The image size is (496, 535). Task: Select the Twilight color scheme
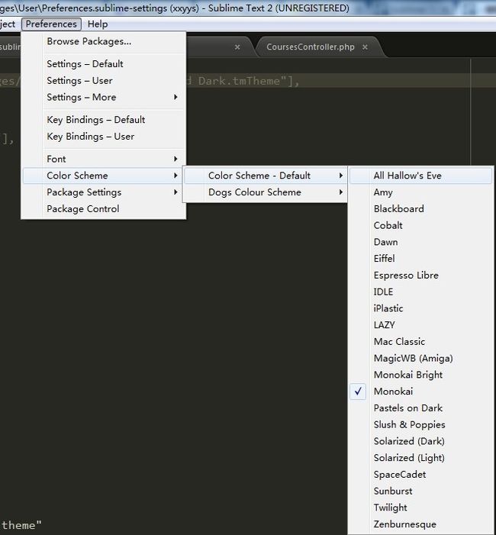(x=421, y=508)
